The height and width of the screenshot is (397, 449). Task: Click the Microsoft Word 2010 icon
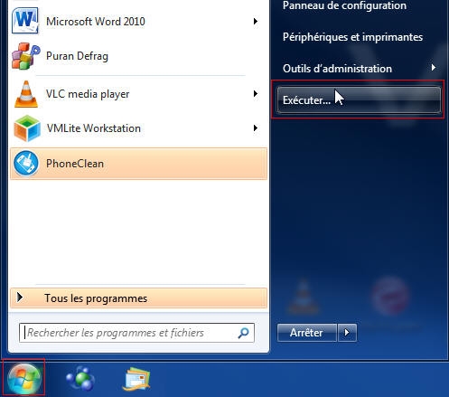[25, 21]
